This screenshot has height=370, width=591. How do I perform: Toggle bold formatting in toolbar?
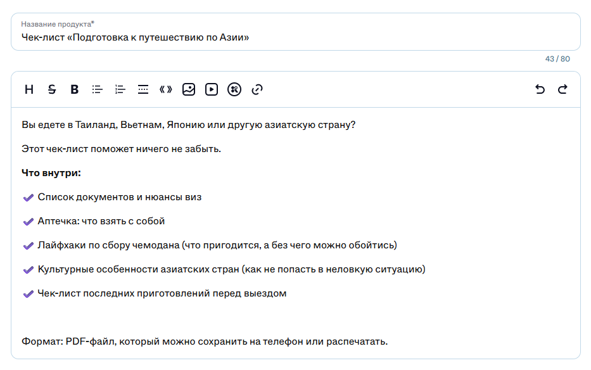75,89
